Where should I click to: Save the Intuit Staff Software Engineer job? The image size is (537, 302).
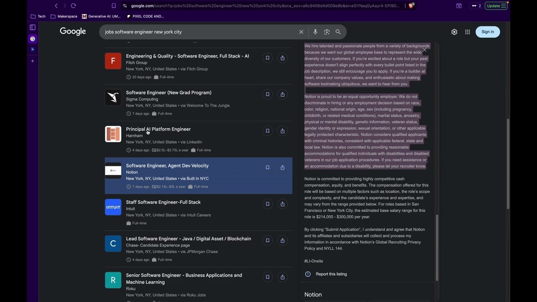click(267, 204)
